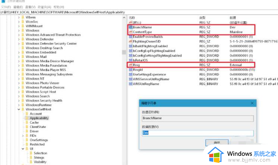This screenshot has height=165, width=278.
Task: Collapse the WindowsSelfHost node
Action: 19,109
